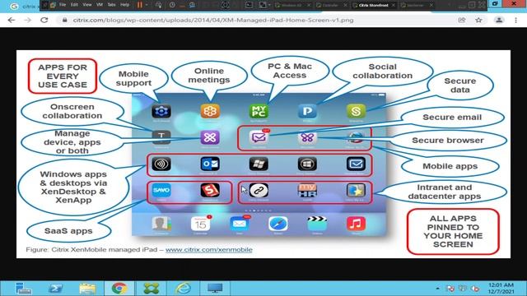The height and width of the screenshot is (296, 527).
Task: Click the taskbar clock showing 12:01 AM
Action: click(x=501, y=289)
